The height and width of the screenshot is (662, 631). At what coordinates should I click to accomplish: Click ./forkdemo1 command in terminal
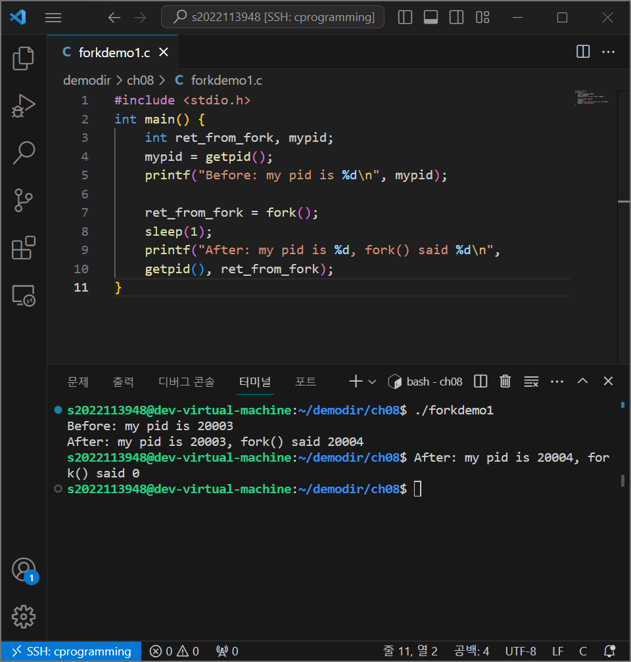(x=454, y=410)
